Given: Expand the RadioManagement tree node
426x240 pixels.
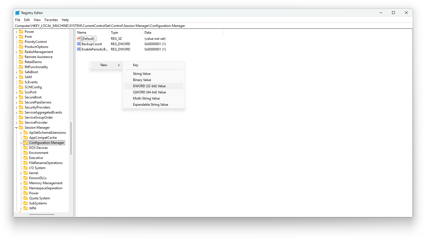Looking at the screenshot, I should (16, 52).
